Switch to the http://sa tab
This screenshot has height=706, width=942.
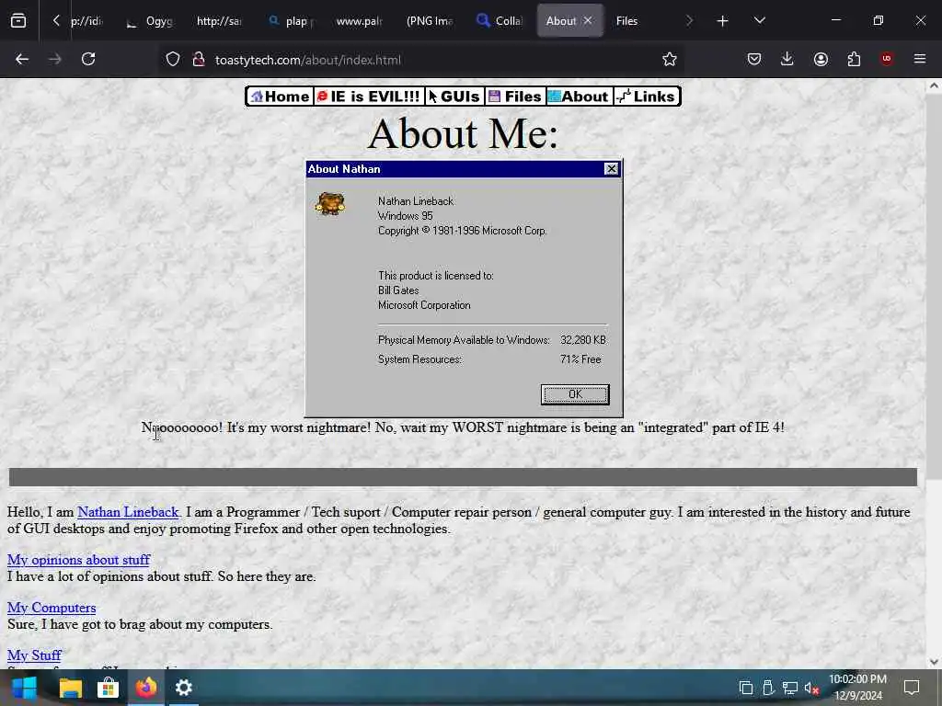[219, 21]
